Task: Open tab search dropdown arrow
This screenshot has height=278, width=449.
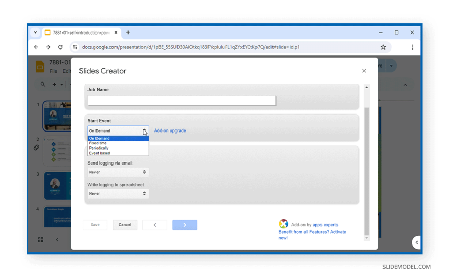Action: [x=35, y=32]
